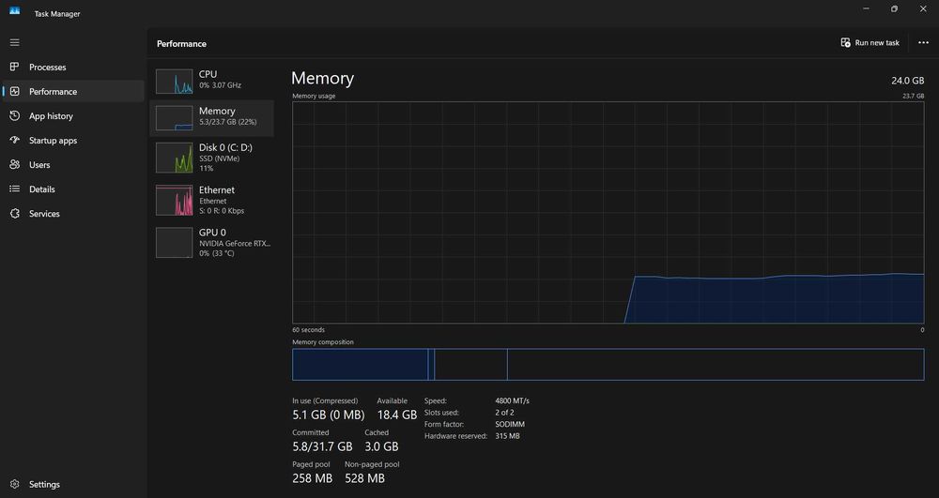
Task: Click the Users people icon
Action: coord(14,164)
